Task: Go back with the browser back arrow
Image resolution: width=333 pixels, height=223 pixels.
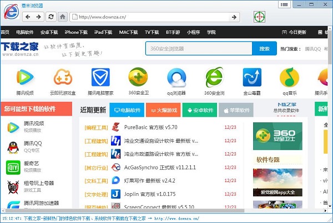Action: 28,17
